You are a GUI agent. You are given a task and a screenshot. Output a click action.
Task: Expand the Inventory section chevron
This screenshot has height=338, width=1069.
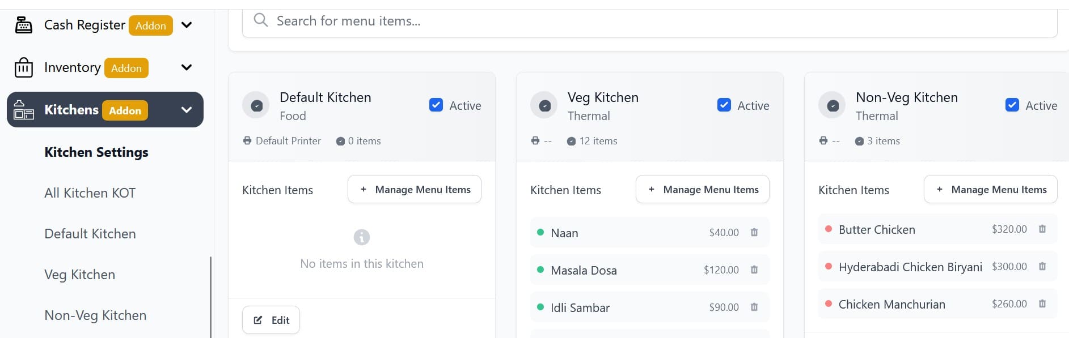(x=185, y=67)
